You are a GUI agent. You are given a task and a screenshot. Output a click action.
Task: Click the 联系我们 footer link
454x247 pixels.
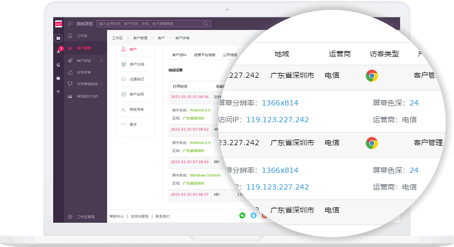coord(163,216)
